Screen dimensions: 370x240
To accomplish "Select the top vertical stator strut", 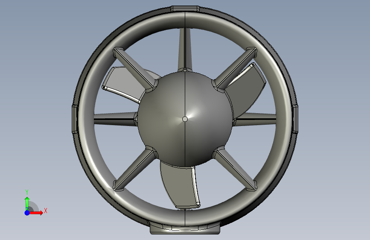I will [x=185, y=50].
